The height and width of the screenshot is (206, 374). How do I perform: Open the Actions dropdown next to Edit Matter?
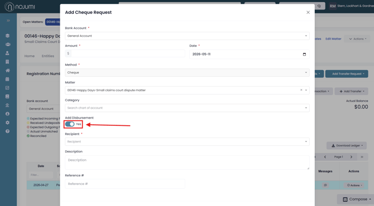357,39
